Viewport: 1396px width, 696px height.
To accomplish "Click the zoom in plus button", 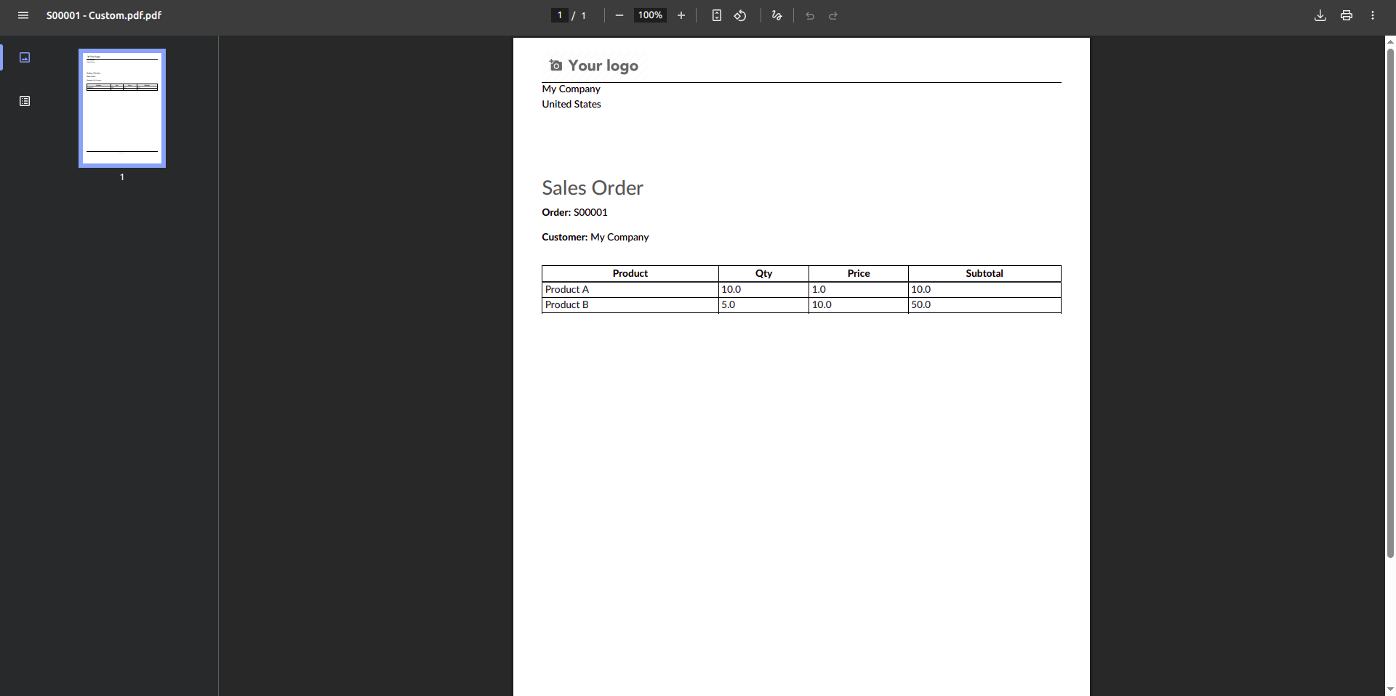I will [681, 15].
